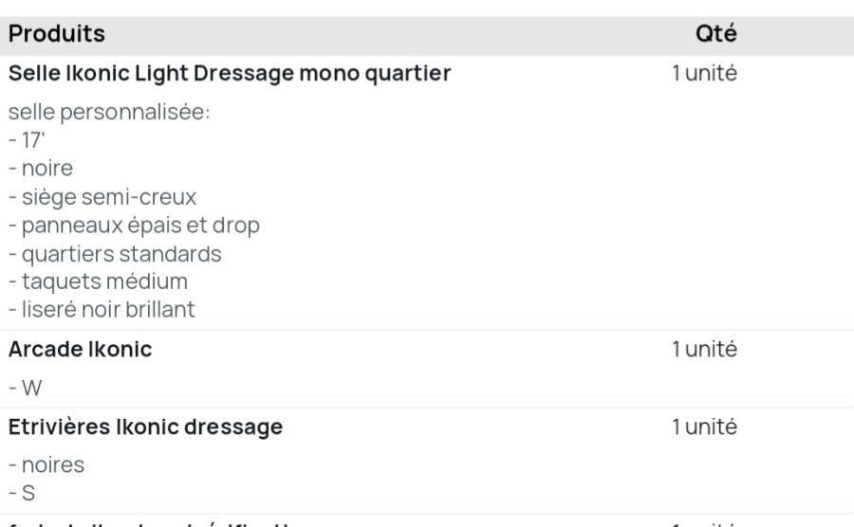Click the 'selle personnalisée:' description line
The width and height of the screenshot is (854, 527).
(109, 113)
